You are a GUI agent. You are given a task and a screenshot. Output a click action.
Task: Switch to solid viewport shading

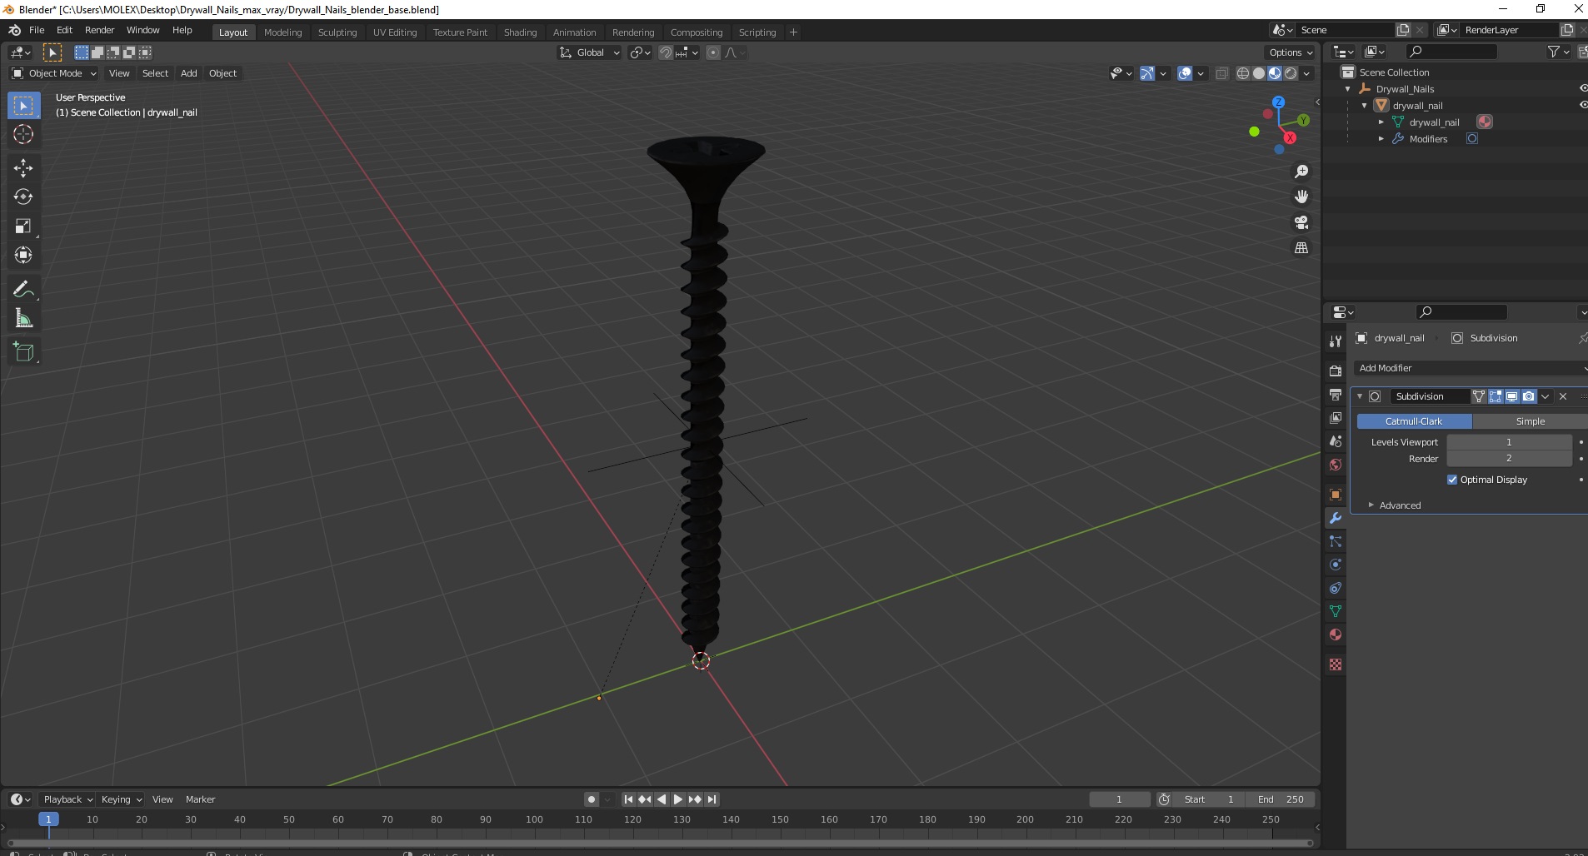click(1259, 73)
